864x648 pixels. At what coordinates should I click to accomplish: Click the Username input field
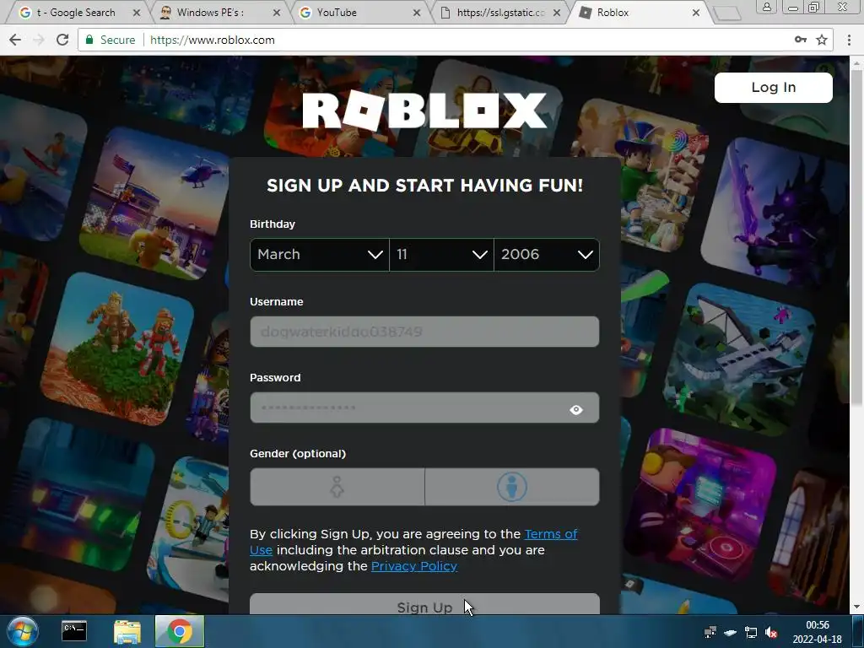[x=424, y=332]
